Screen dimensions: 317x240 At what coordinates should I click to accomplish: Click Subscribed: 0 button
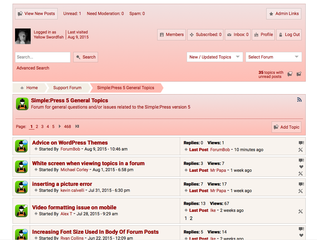(205, 35)
